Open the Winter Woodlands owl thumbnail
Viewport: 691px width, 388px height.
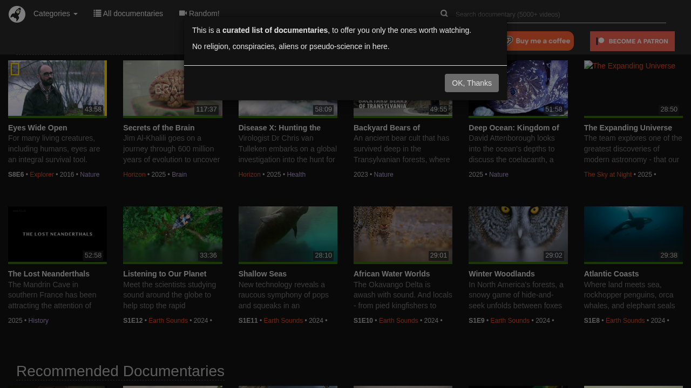tap(518, 234)
